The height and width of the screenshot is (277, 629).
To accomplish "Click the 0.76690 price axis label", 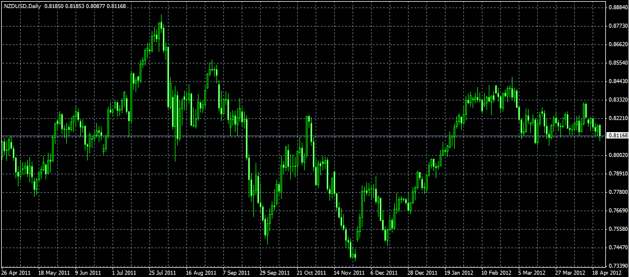I will pyautogui.click(x=617, y=211).
